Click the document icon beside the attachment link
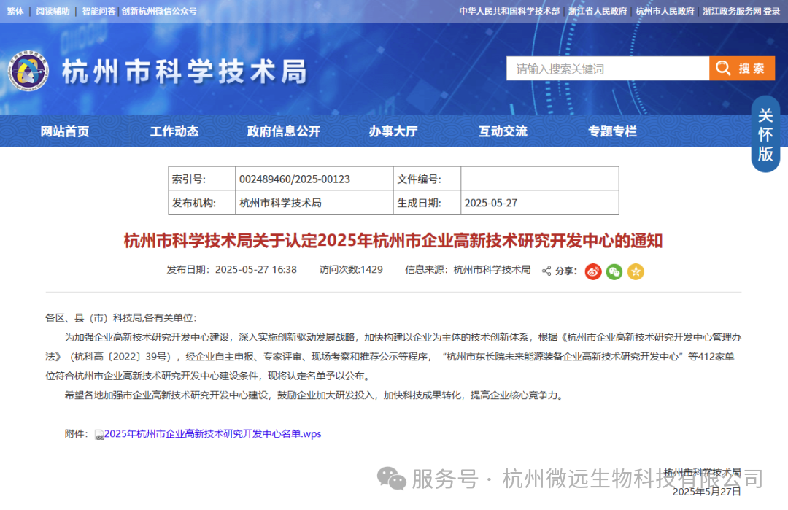Viewport: 788px width, 510px height. click(x=99, y=433)
